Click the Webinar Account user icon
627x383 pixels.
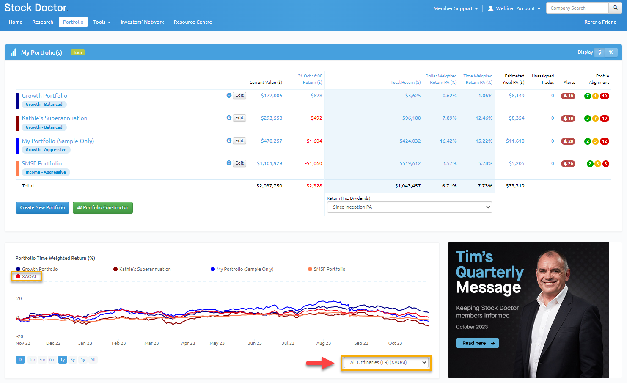click(x=491, y=8)
